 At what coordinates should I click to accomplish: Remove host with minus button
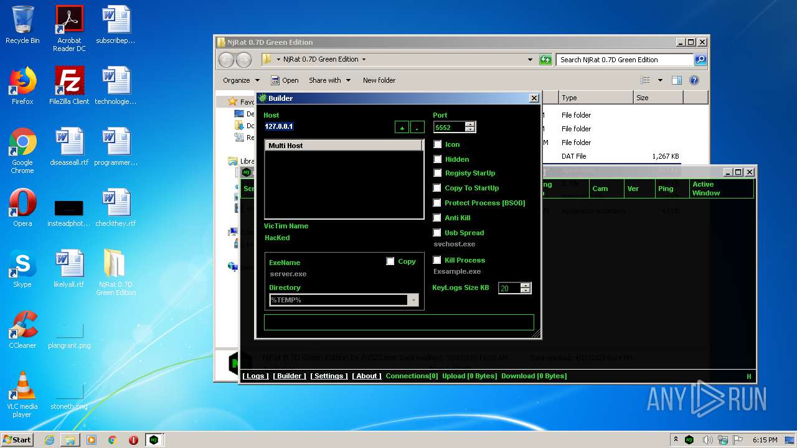click(417, 128)
